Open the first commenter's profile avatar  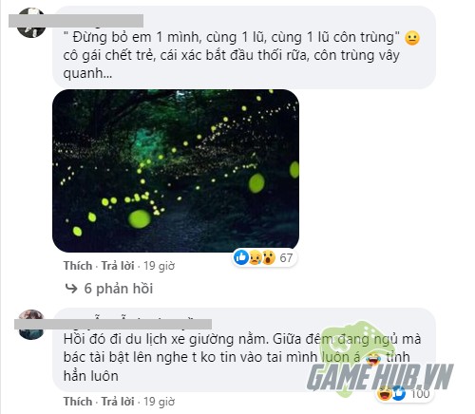(x=31, y=23)
